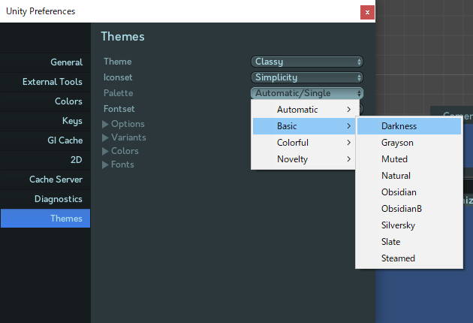Open Cache Server preferences
The height and width of the screenshot is (323, 473).
(45, 180)
